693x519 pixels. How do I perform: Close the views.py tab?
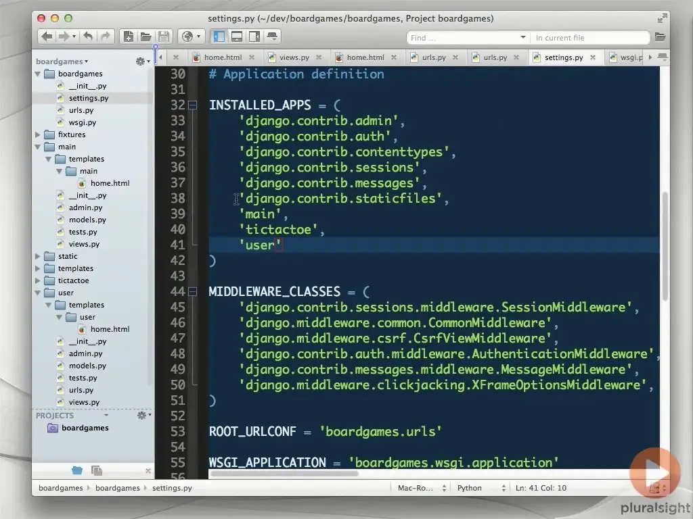click(319, 57)
